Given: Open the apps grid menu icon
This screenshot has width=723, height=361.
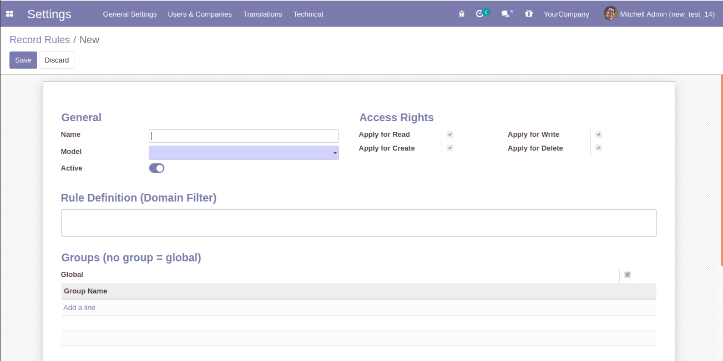Looking at the screenshot, I should pyautogui.click(x=9, y=14).
